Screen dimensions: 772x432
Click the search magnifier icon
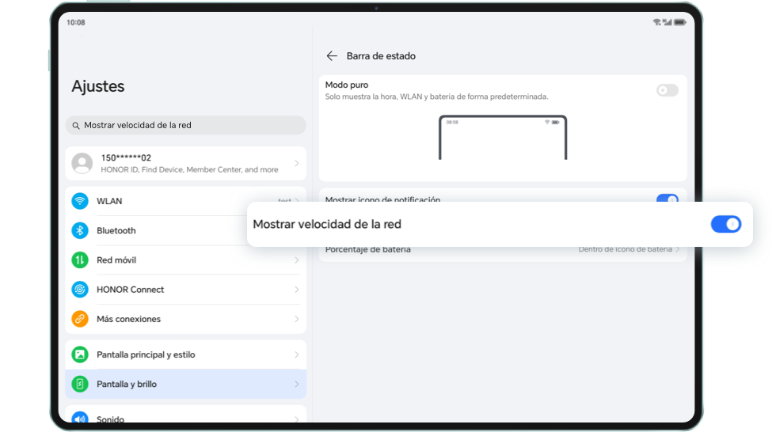coord(76,126)
